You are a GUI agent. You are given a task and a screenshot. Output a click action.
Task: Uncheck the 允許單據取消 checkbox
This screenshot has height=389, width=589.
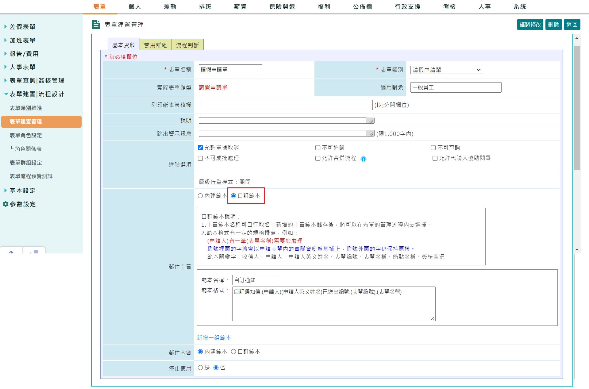tap(200, 148)
